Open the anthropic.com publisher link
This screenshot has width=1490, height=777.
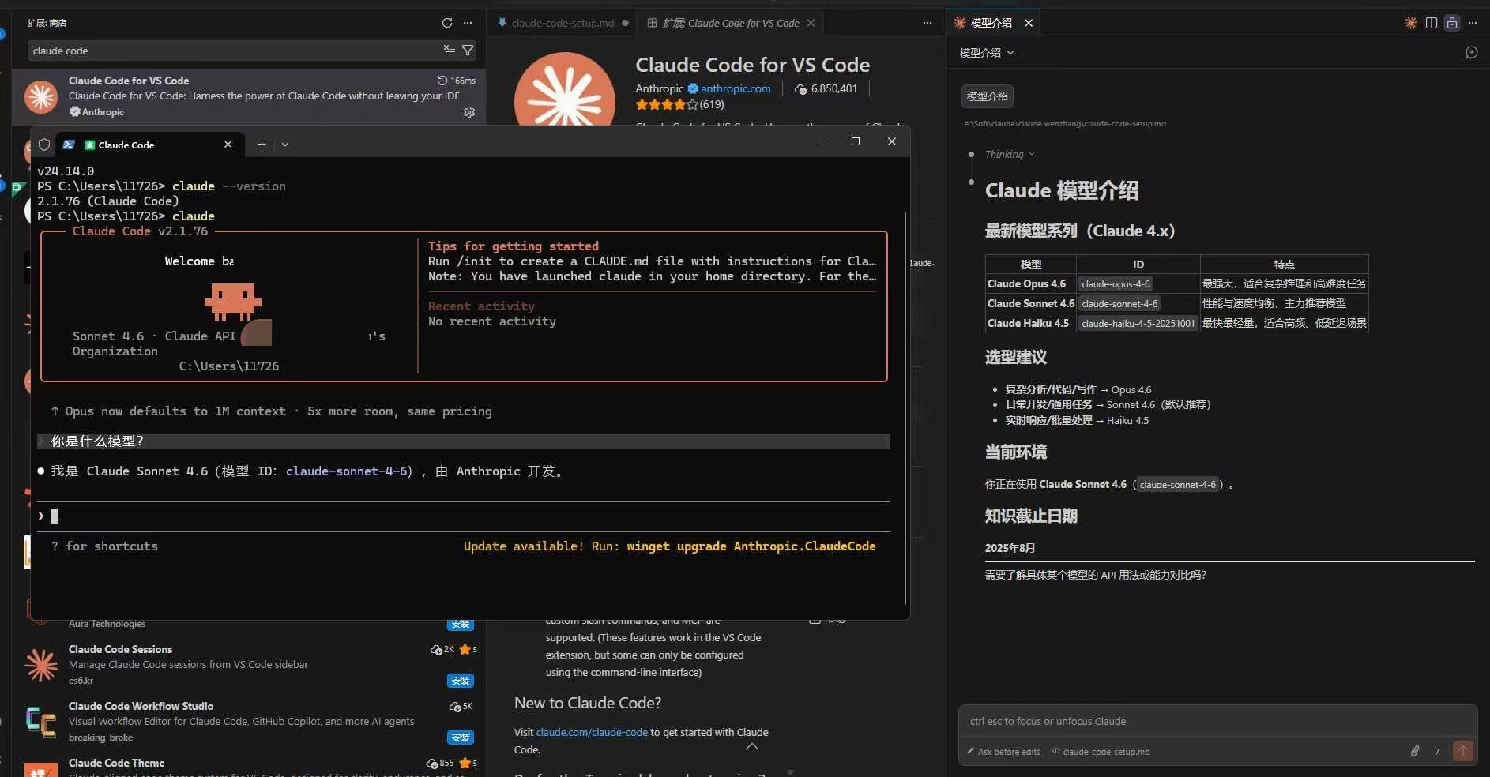(x=735, y=88)
